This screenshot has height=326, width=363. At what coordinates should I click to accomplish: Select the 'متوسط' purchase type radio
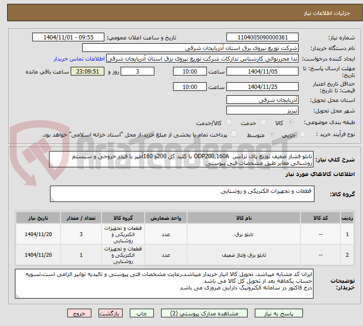272,134
